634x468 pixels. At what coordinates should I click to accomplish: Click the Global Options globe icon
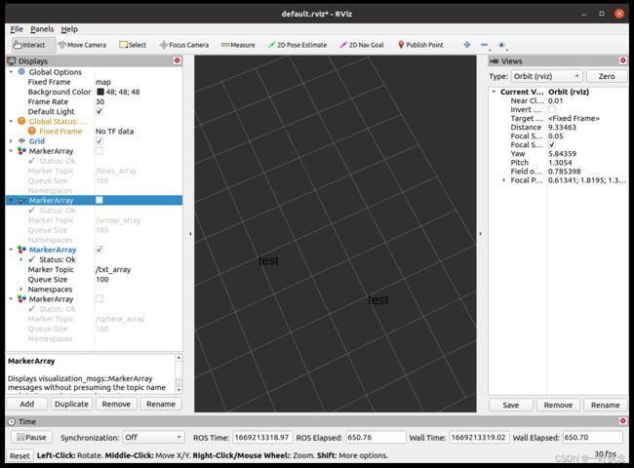click(21, 71)
